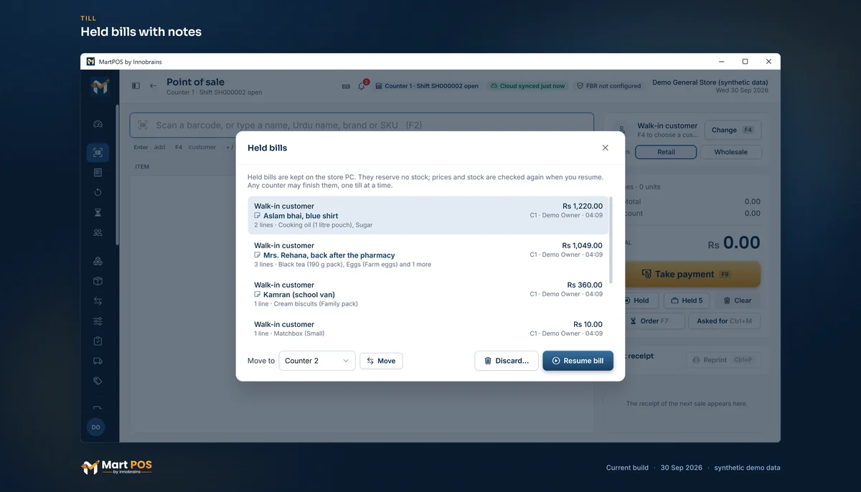Click the Clear button with trash icon
This screenshot has width=861, height=492.
[738, 301]
